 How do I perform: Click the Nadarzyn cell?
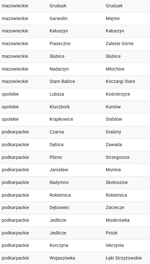59,69
